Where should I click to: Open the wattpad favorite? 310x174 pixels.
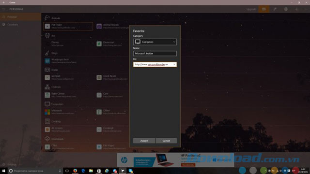pos(59,77)
